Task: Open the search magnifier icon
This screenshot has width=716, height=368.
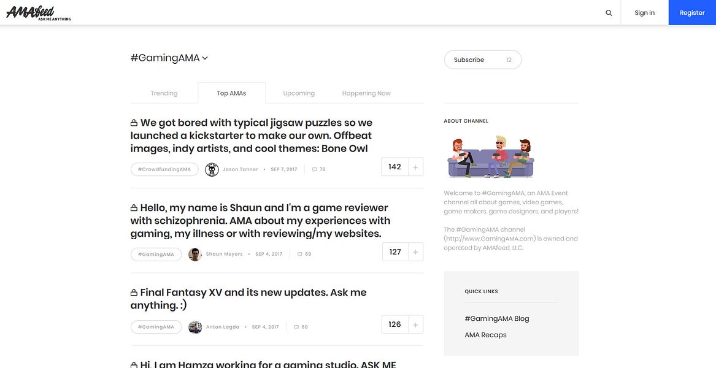Action: pyautogui.click(x=609, y=13)
